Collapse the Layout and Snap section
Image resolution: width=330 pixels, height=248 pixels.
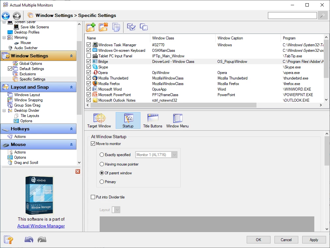click(71, 87)
